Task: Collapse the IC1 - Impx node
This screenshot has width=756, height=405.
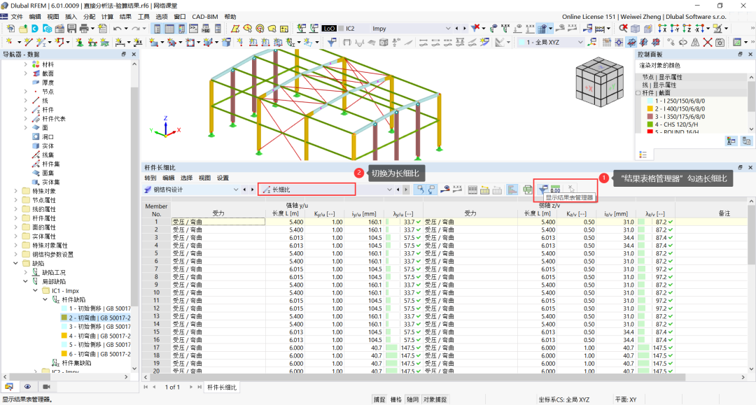Action: pyautogui.click(x=35, y=291)
